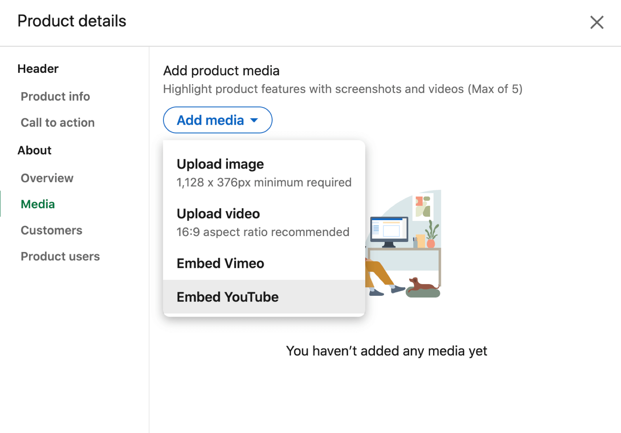Navigate to the Overview section
This screenshot has width=621, height=433.
pos(47,178)
